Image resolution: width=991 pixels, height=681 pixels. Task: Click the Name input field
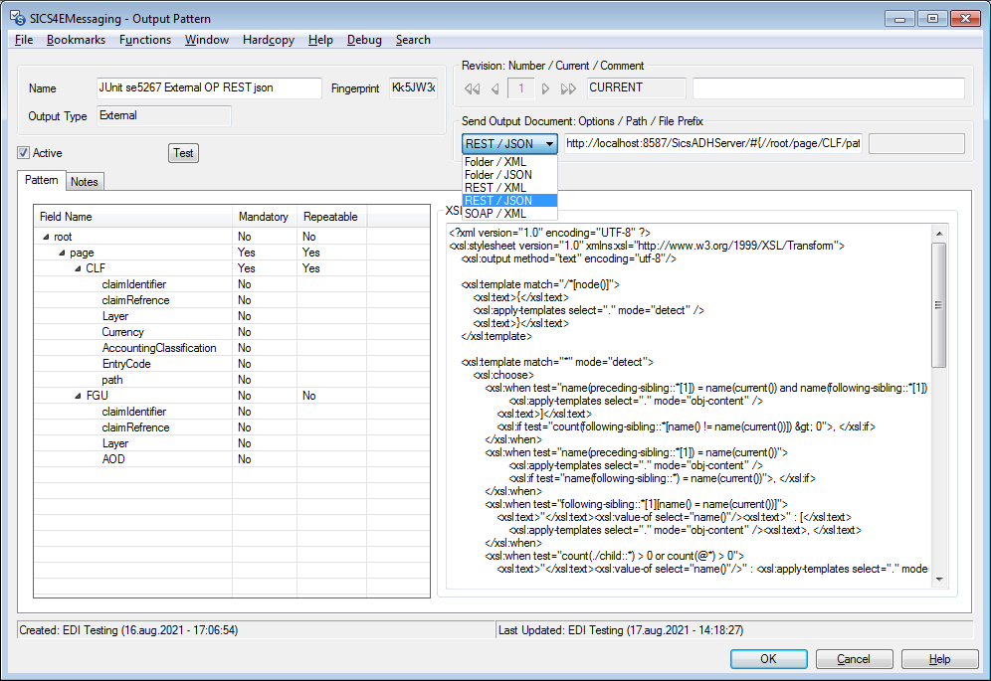pos(209,88)
